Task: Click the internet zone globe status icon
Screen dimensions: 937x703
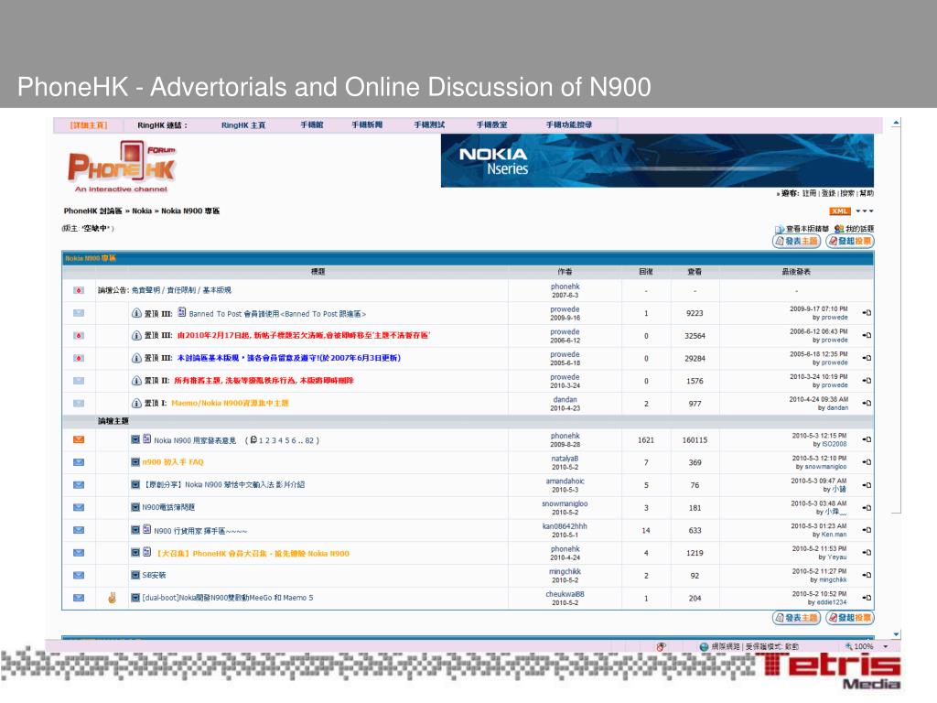Action: point(704,647)
